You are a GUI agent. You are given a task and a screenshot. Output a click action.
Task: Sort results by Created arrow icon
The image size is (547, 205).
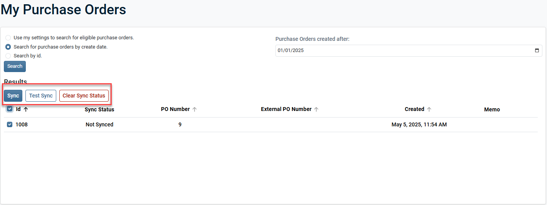pyautogui.click(x=429, y=109)
